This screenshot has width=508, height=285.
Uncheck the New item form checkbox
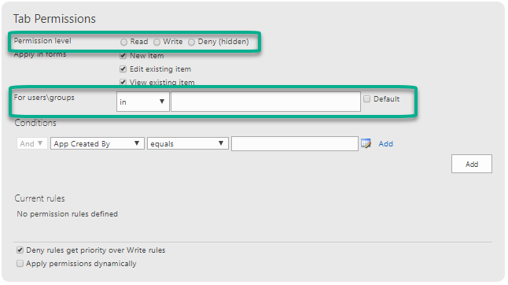click(x=123, y=55)
